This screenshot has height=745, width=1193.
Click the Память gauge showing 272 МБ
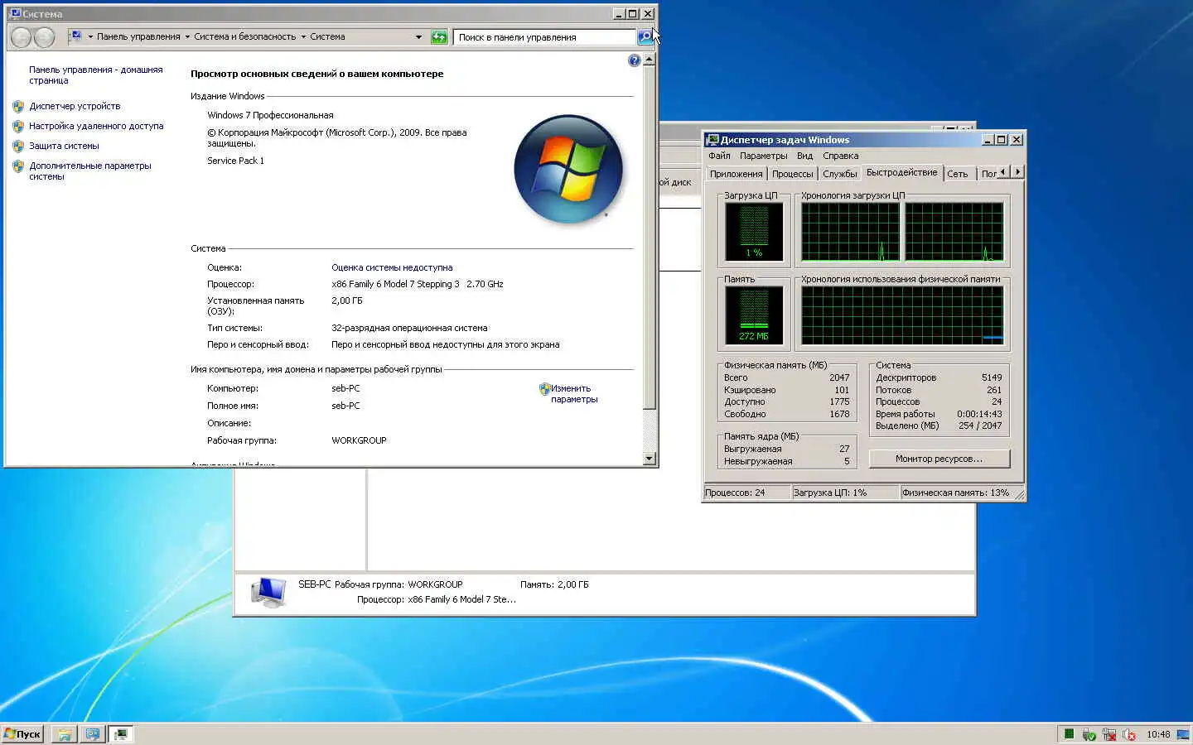tap(754, 315)
